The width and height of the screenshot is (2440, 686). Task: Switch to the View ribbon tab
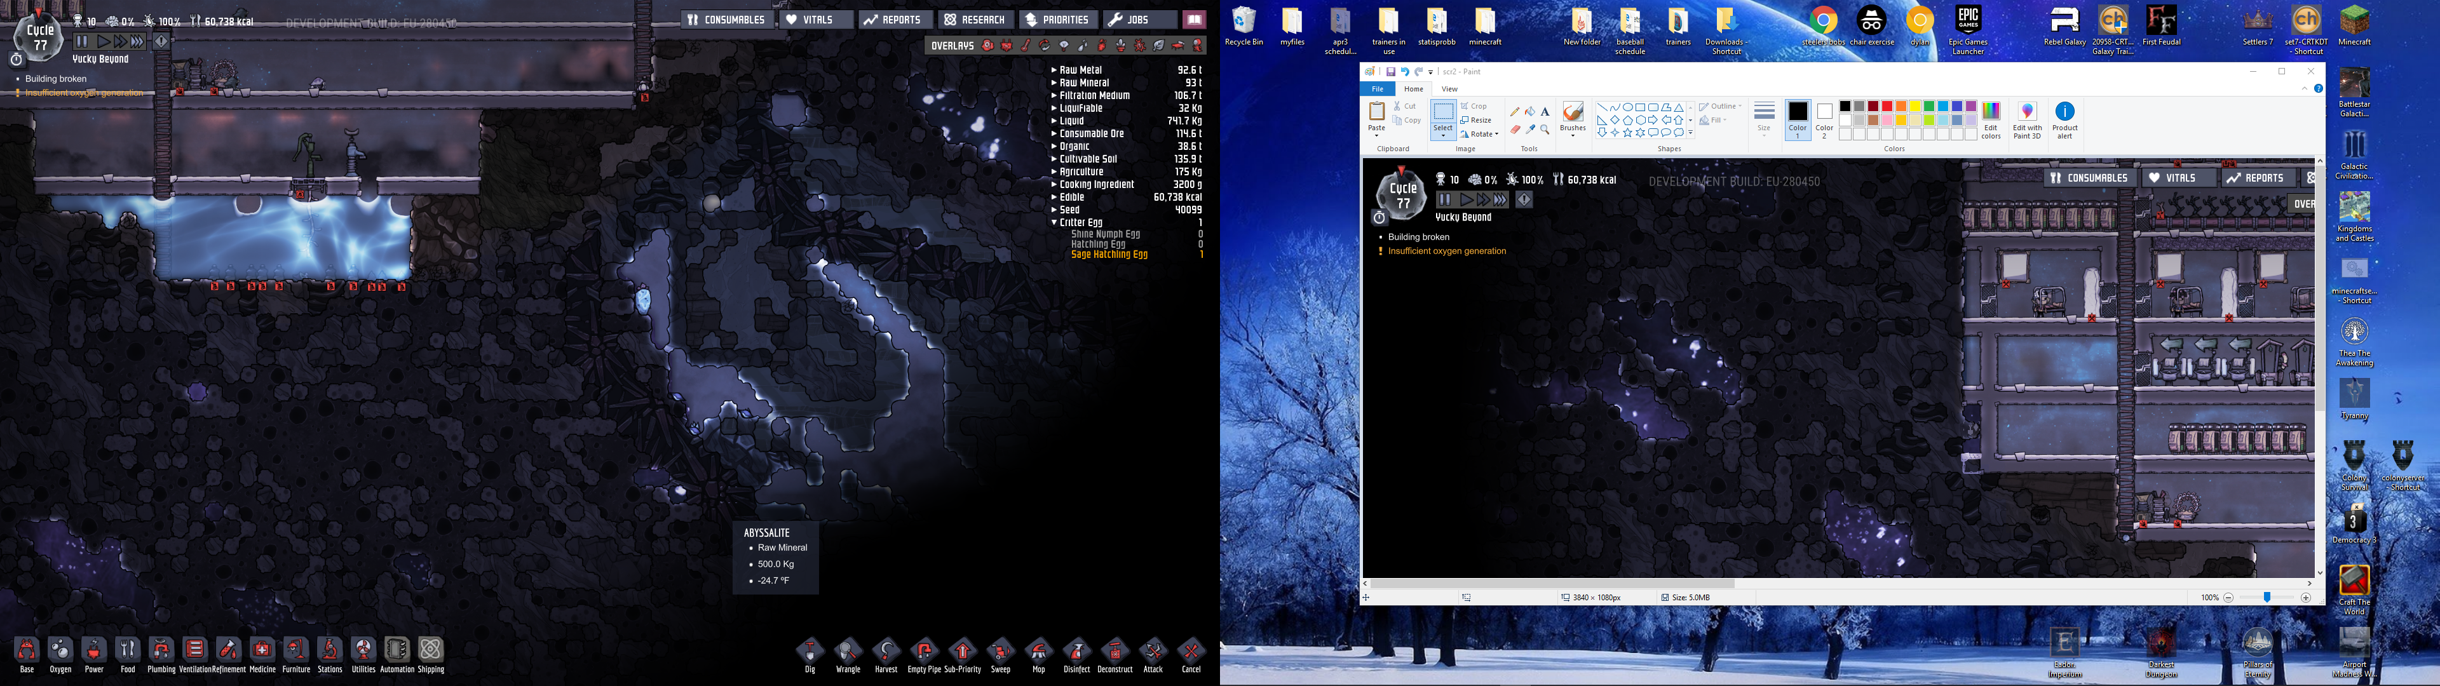click(x=1449, y=89)
